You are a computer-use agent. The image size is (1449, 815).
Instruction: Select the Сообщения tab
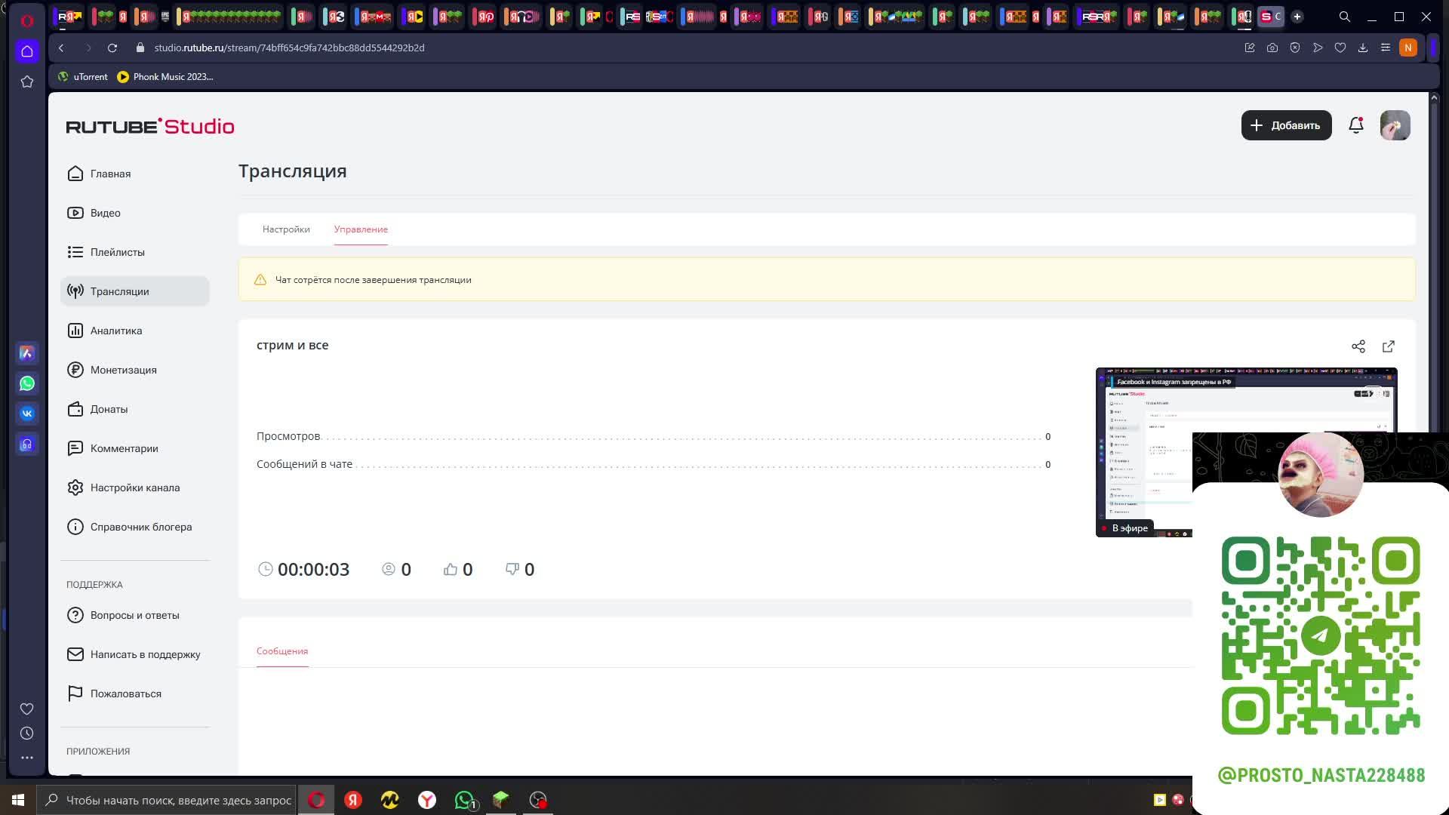click(282, 651)
